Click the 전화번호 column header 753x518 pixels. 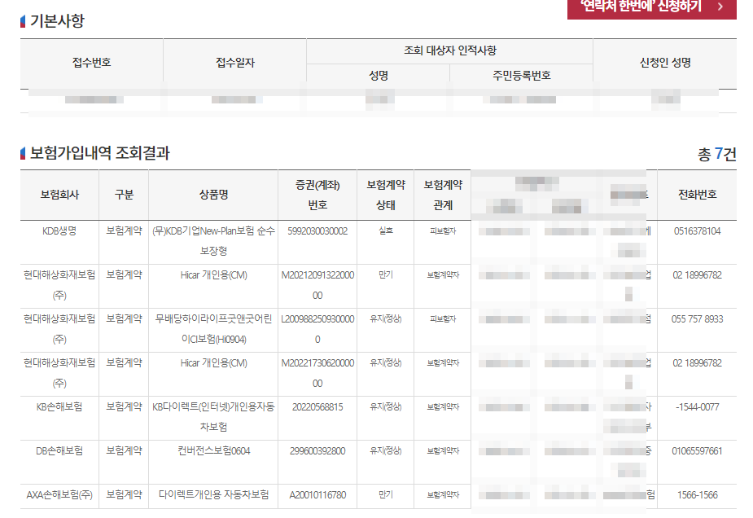point(698,195)
